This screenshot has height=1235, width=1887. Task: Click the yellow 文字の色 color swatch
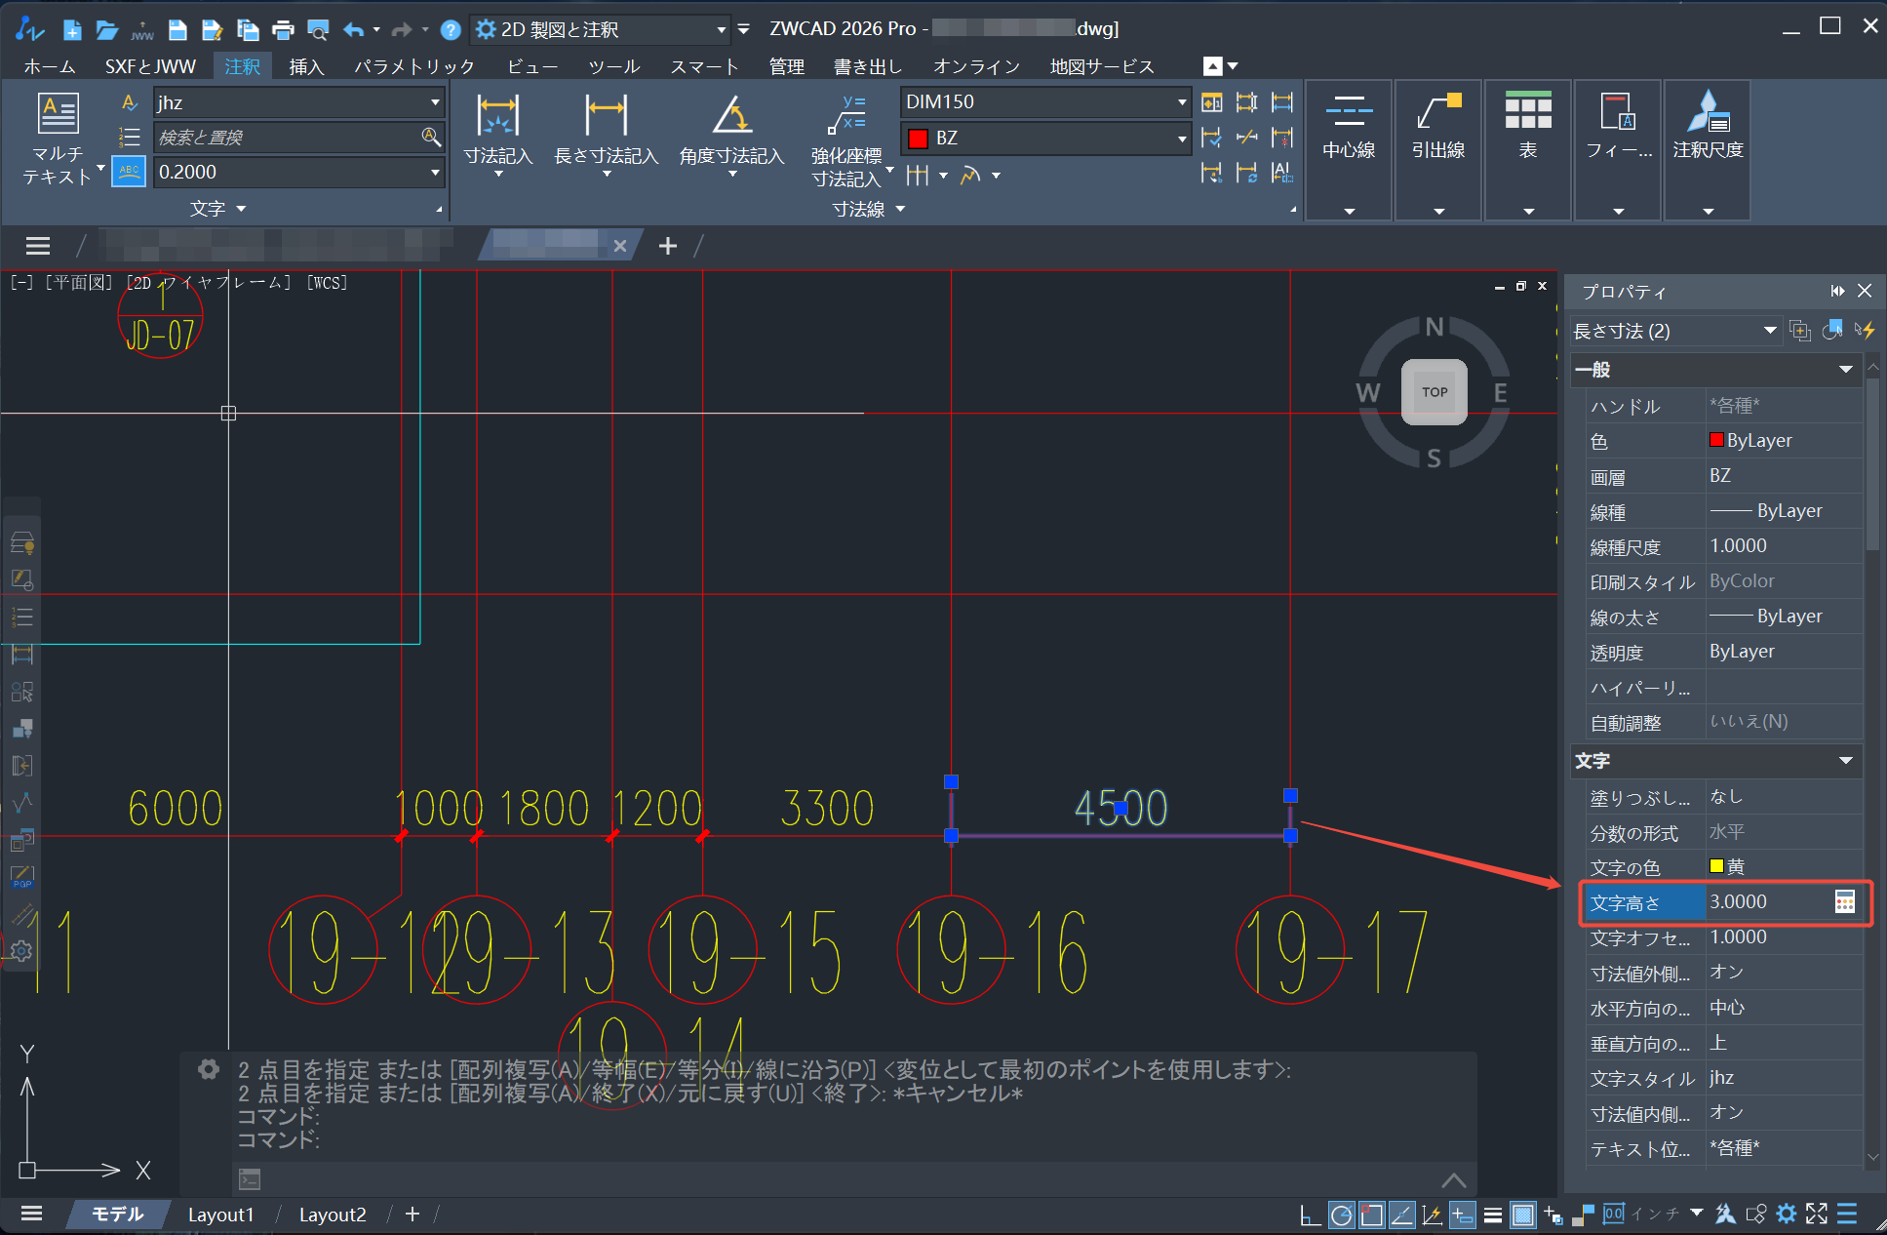click(1716, 866)
